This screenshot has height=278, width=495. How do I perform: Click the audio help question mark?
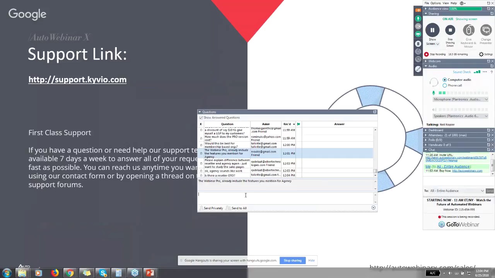492,72
